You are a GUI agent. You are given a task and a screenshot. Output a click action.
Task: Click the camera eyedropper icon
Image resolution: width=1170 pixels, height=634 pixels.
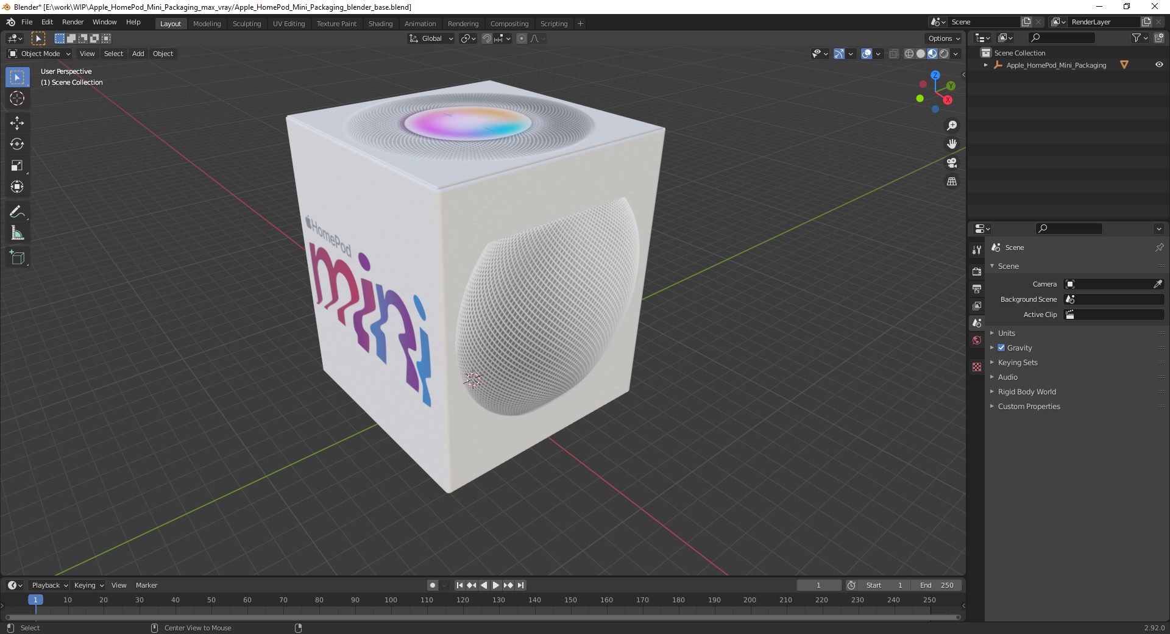pos(1158,284)
